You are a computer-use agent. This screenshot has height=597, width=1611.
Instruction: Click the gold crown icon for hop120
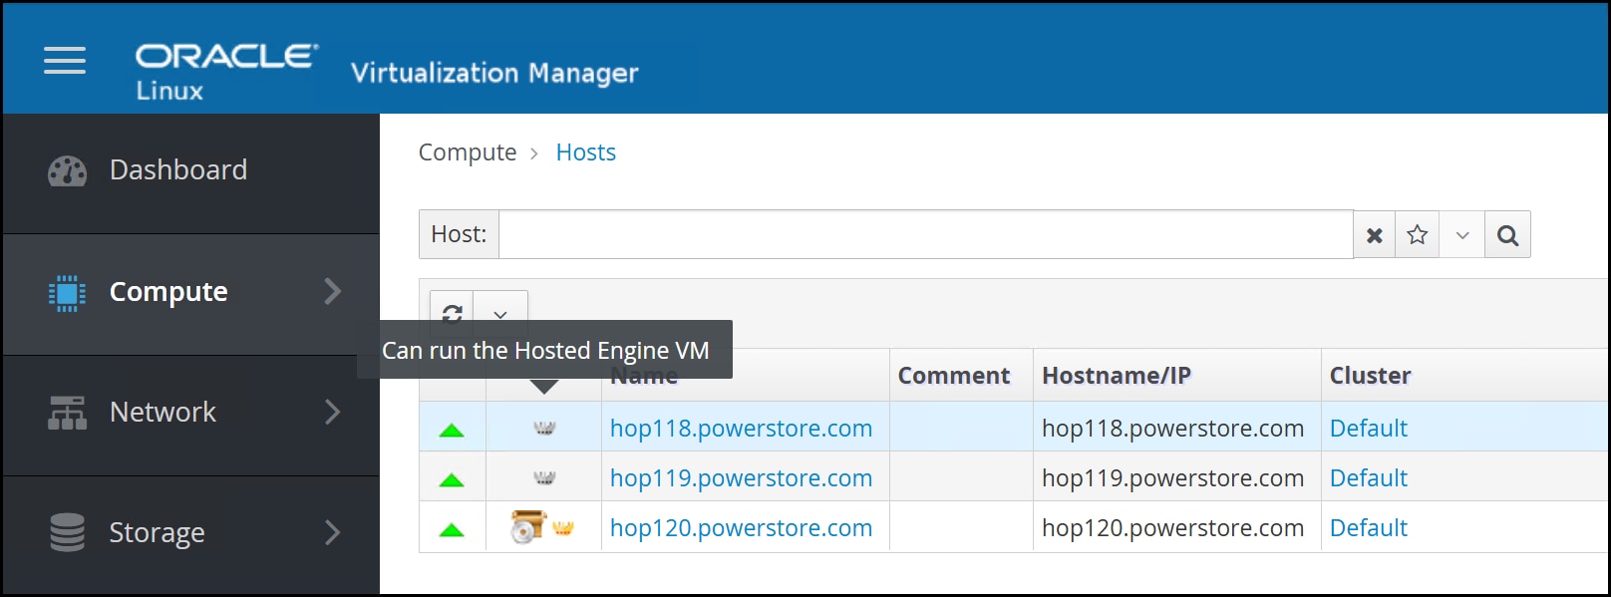point(563,528)
